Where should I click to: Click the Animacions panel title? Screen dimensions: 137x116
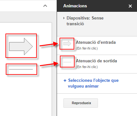tap(75, 6)
